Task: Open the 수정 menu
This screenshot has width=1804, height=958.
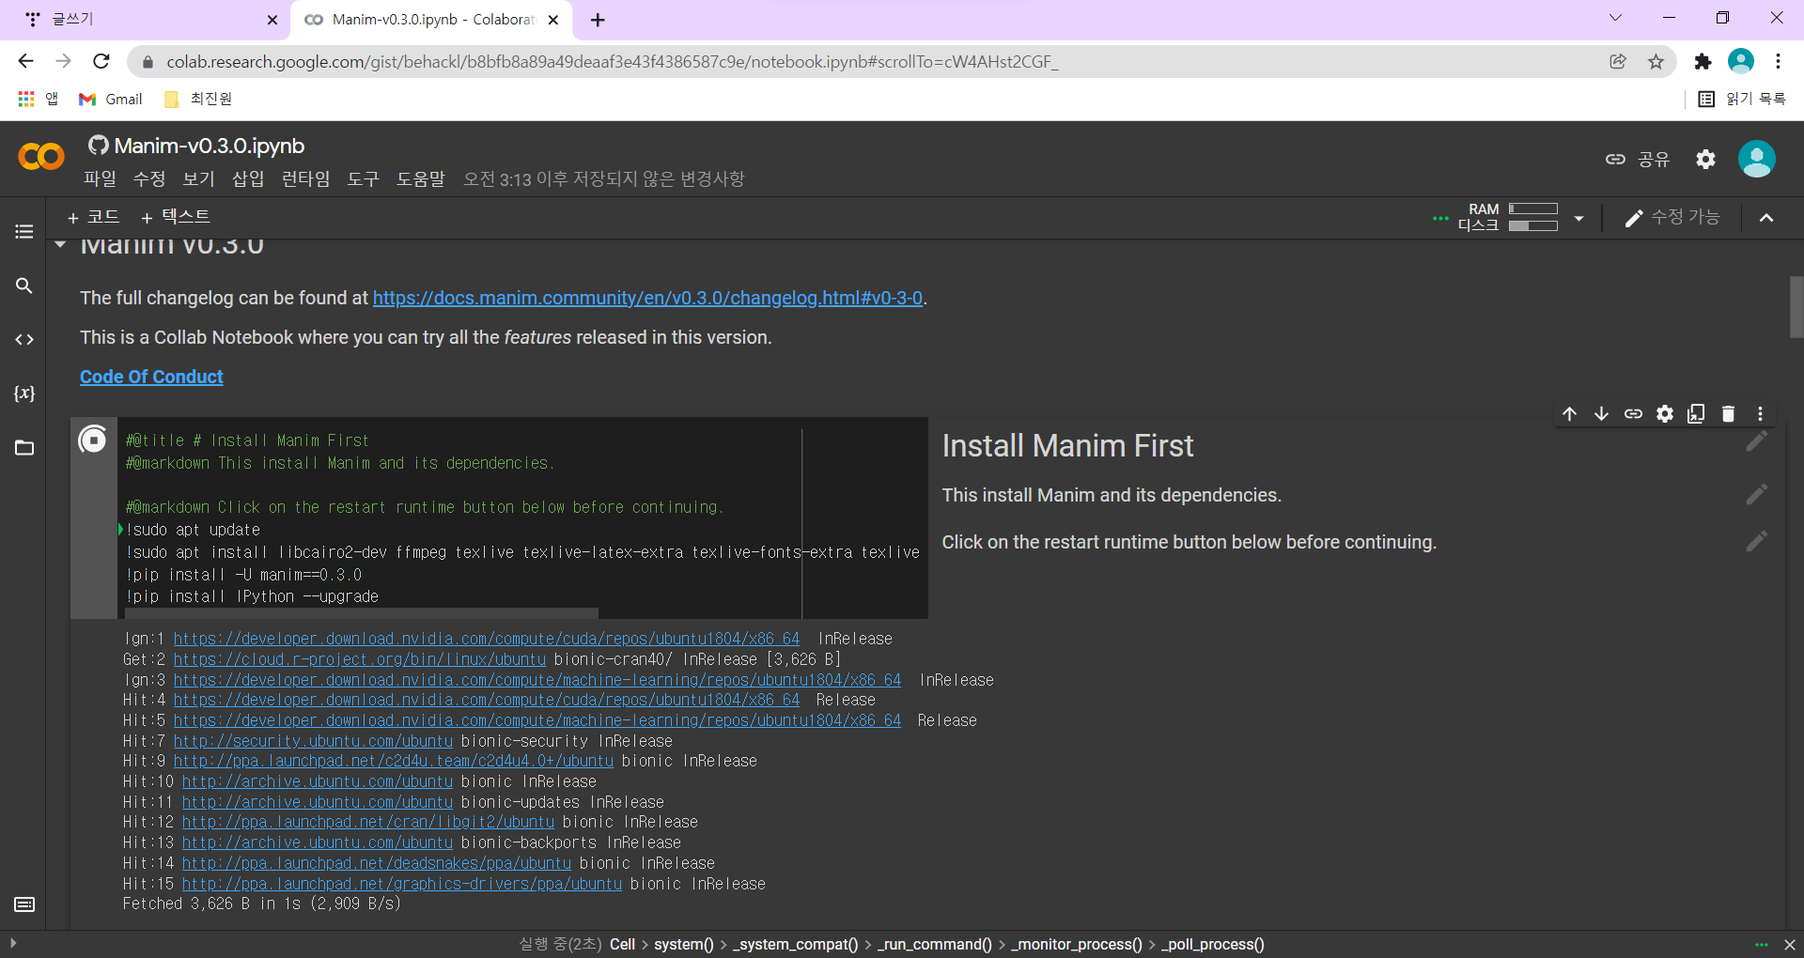Action: 149,178
